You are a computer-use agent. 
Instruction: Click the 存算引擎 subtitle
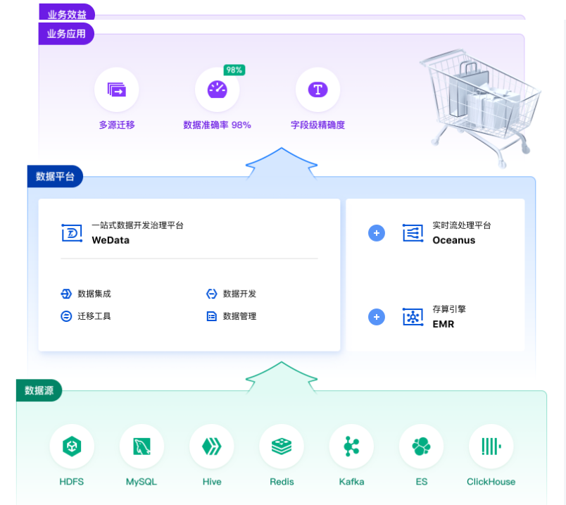click(449, 309)
